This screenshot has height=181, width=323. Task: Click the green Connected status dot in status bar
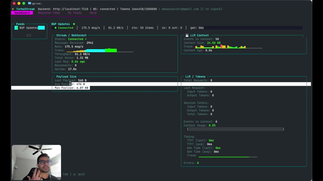[x=56, y=28]
